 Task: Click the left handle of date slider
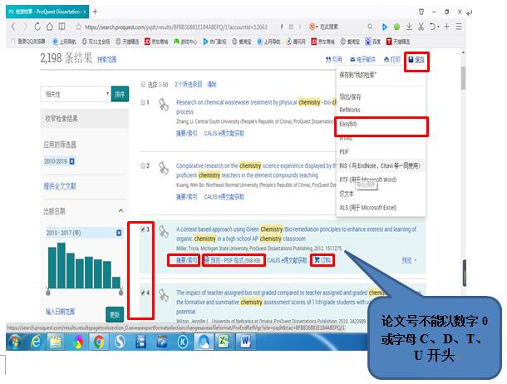48,293
